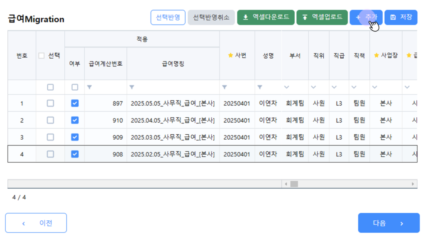Go to next step with 다음
The height and width of the screenshot is (237, 425).
point(388,223)
